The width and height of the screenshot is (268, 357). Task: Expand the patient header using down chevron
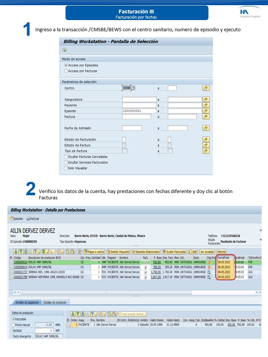coord(261,239)
